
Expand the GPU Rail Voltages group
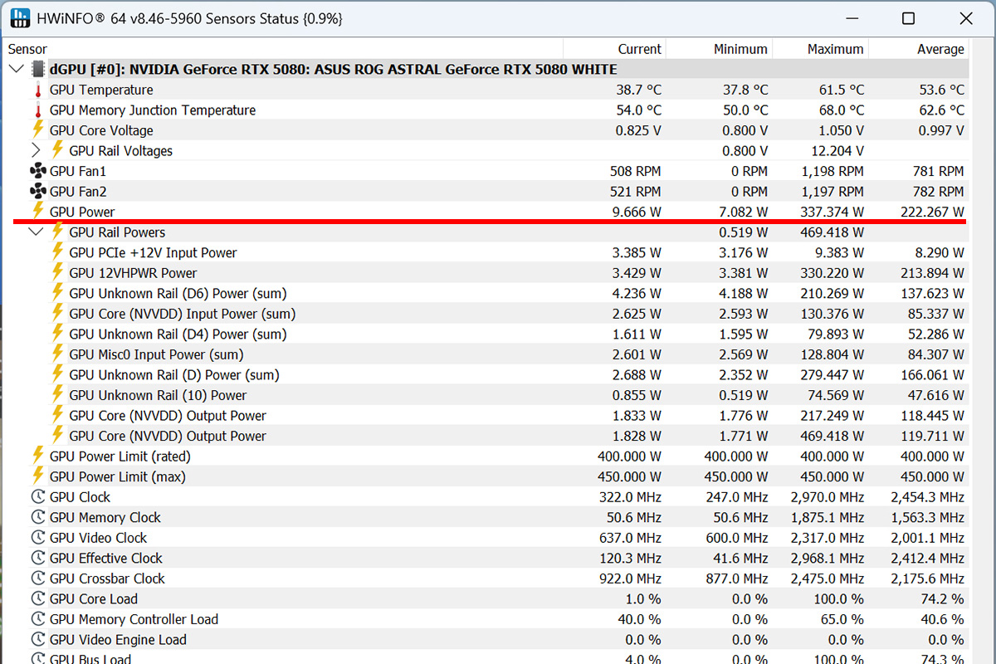coord(37,151)
